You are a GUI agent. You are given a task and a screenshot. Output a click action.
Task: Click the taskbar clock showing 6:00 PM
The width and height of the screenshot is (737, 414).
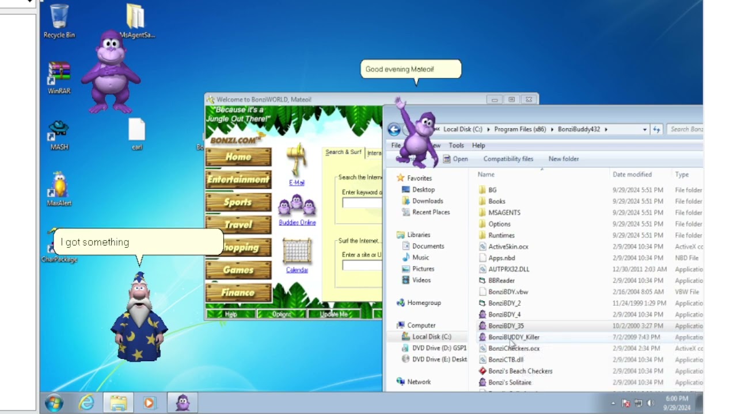tap(677, 403)
